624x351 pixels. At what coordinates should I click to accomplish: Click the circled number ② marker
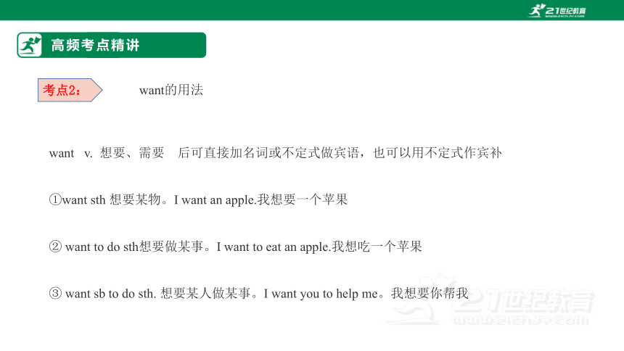pos(55,247)
